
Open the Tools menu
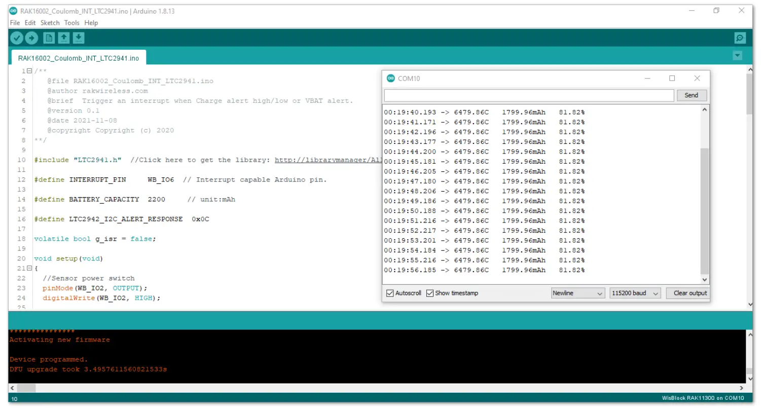click(72, 23)
